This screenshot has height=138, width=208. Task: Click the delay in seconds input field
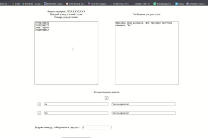[x=97, y=127]
